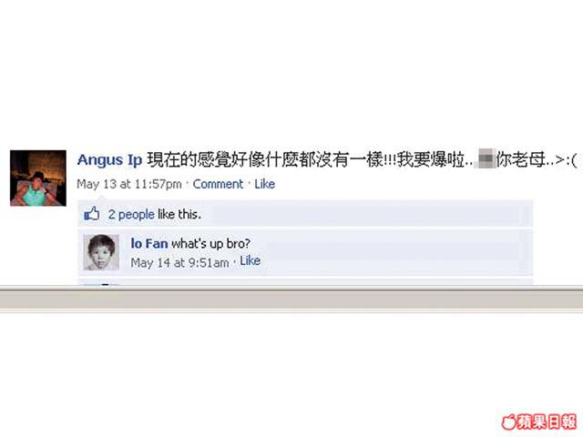This screenshot has width=583, height=437.
Task: Open the '2 people' likes list
Action: pyautogui.click(x=131, y=215)
